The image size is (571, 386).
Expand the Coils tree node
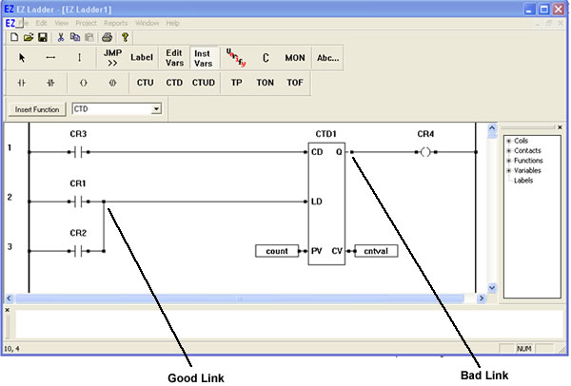[509, 142]
